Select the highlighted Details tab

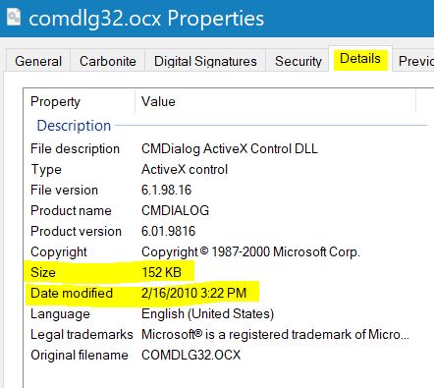tap(360, 59)
